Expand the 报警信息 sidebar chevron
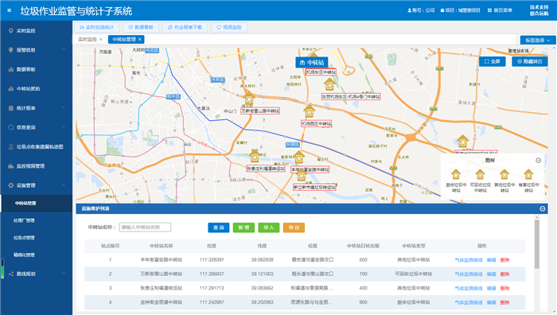Image resolution: width=557 pixels, height=315 pixels. 64,50
